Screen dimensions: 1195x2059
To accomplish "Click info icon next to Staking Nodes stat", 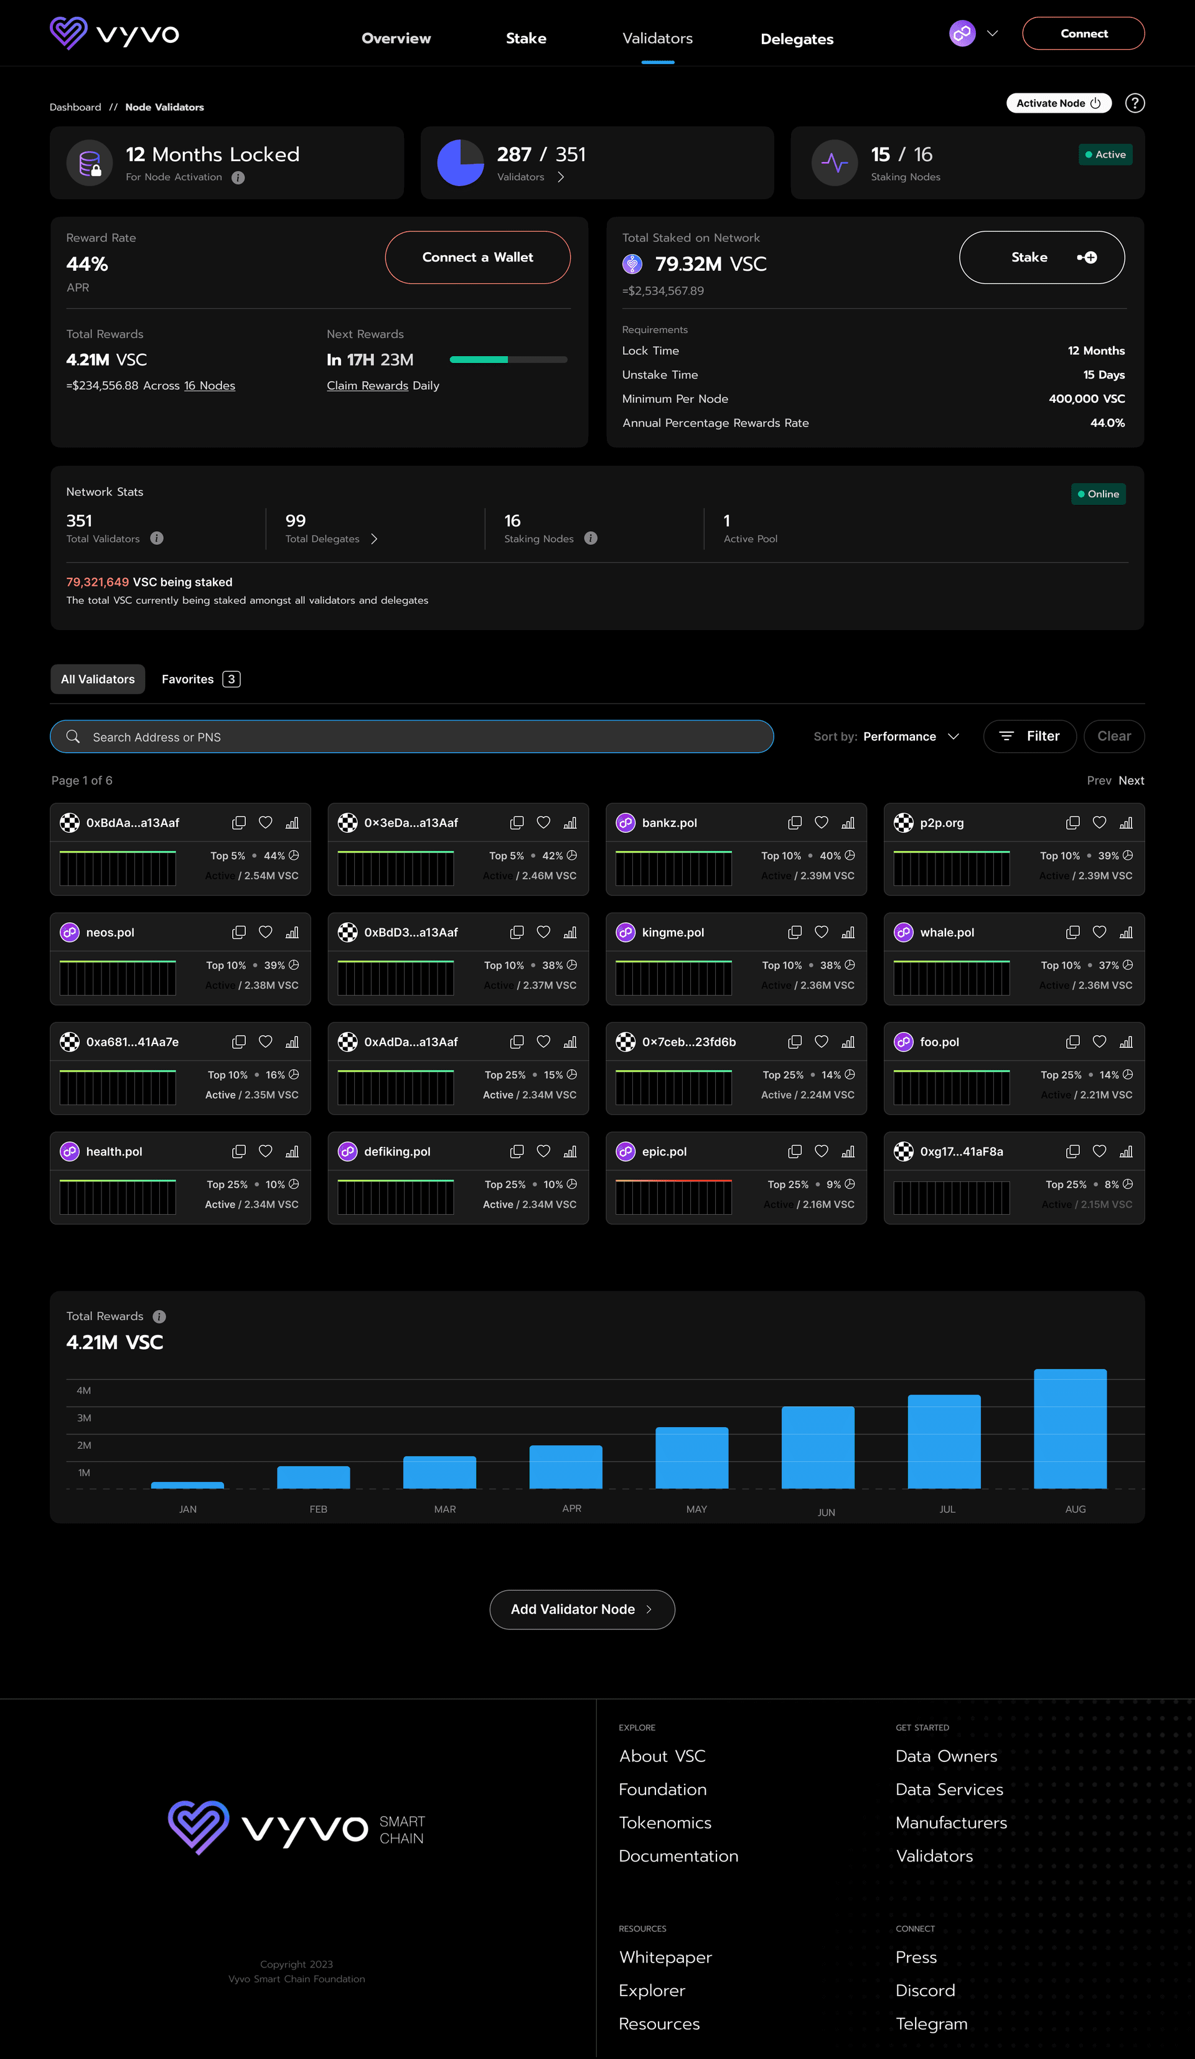I will 591,539.
